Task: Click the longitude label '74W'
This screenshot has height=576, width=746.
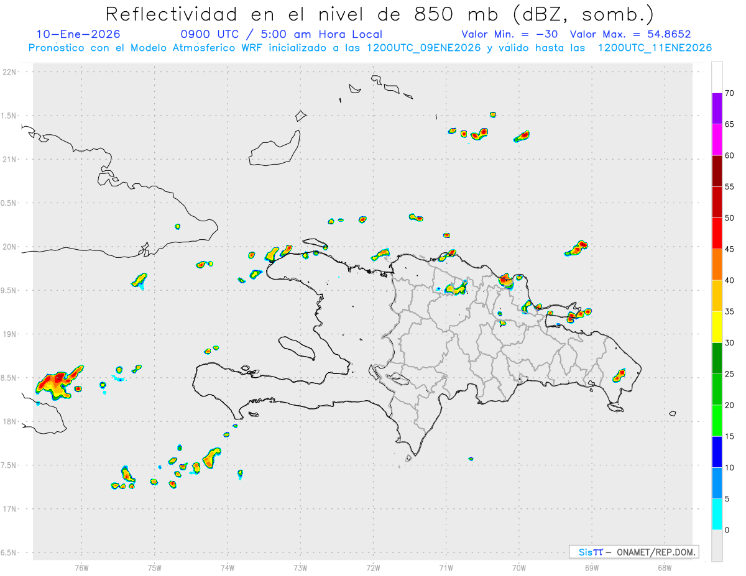Action: [227, 567]
